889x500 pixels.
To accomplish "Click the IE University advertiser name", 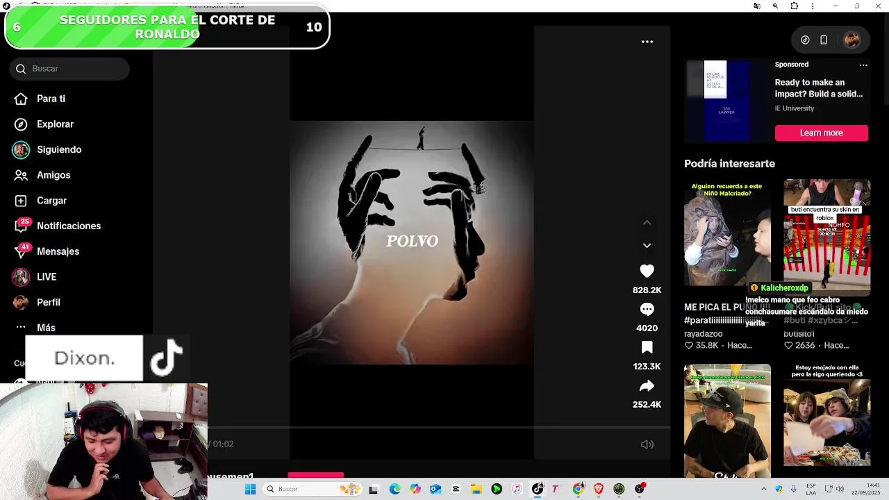I will tap(795, 108).
